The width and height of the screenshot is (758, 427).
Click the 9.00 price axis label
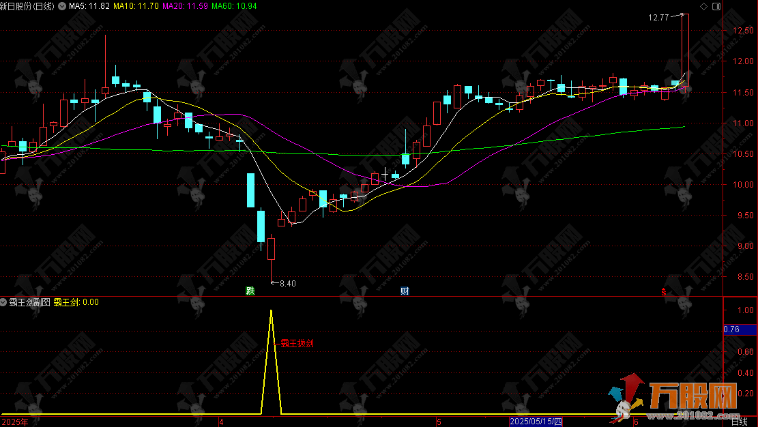[x=745, y=246]
